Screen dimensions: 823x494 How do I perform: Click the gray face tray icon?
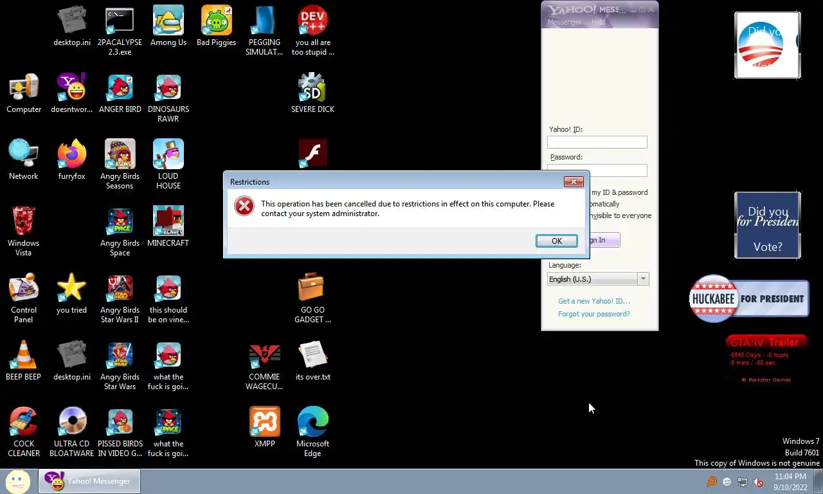[727, 482]
